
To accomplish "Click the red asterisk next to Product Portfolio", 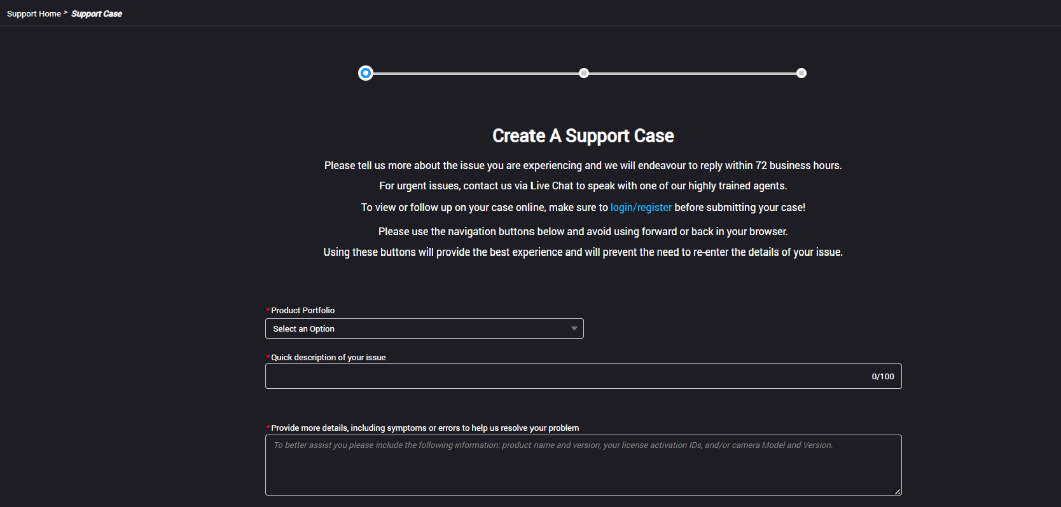I will click(268, 310).
